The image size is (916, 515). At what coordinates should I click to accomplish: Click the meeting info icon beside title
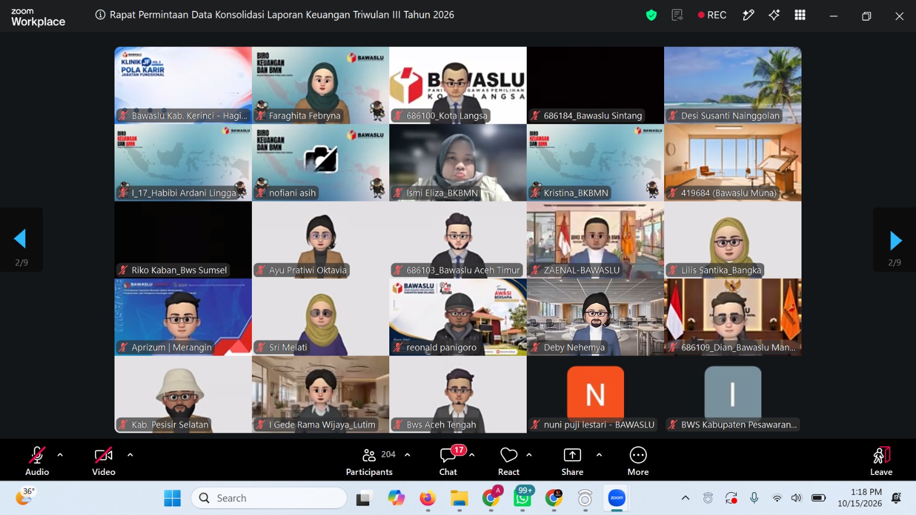click(x=100, y=15)
